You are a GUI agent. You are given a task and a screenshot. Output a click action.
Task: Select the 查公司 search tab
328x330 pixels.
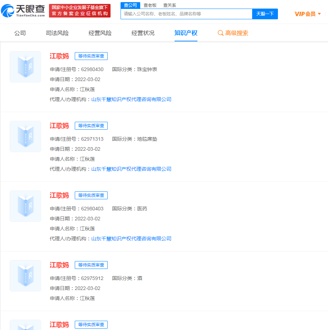[130, 5]
